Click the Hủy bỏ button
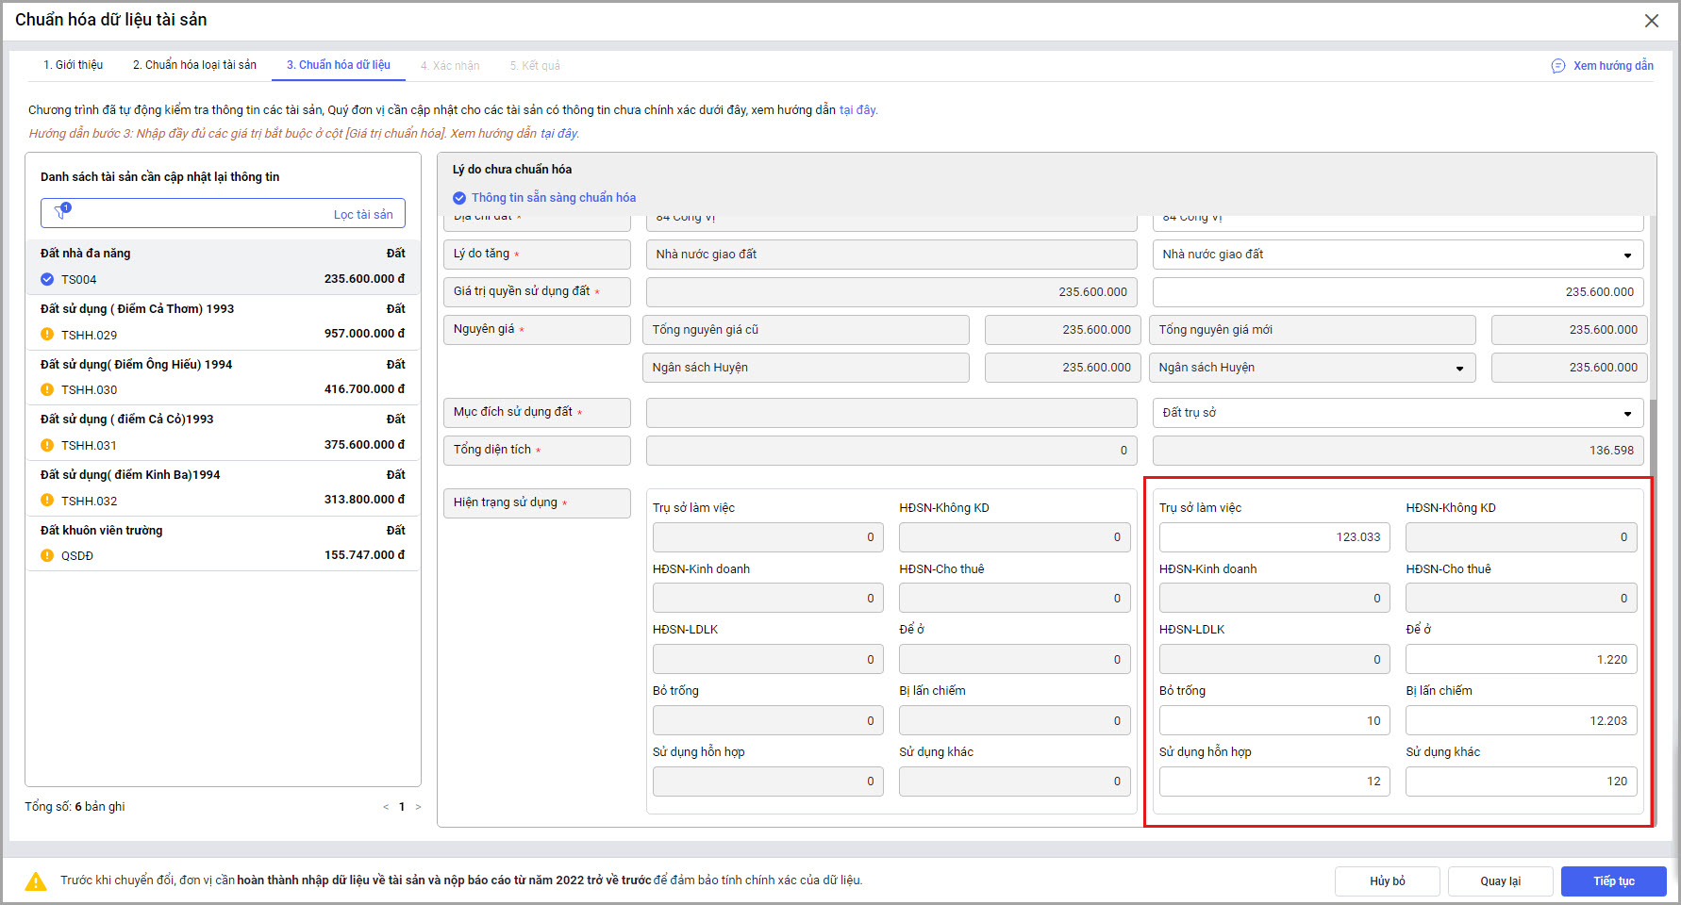The width and height of the screenshot is (1681, 905). tap(1387, 881)
